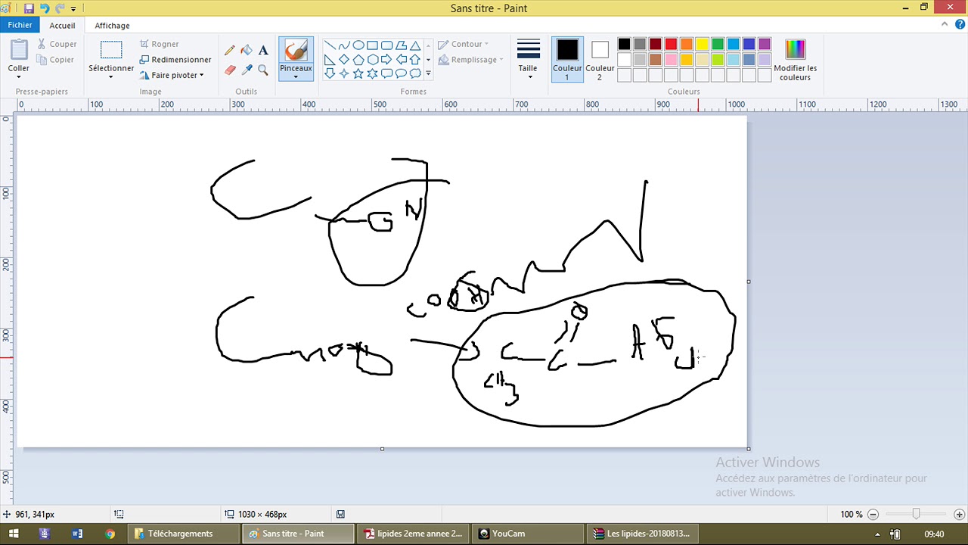Pick the curve shape
This screenshot has height=545, width=968.
click(344, 45)
